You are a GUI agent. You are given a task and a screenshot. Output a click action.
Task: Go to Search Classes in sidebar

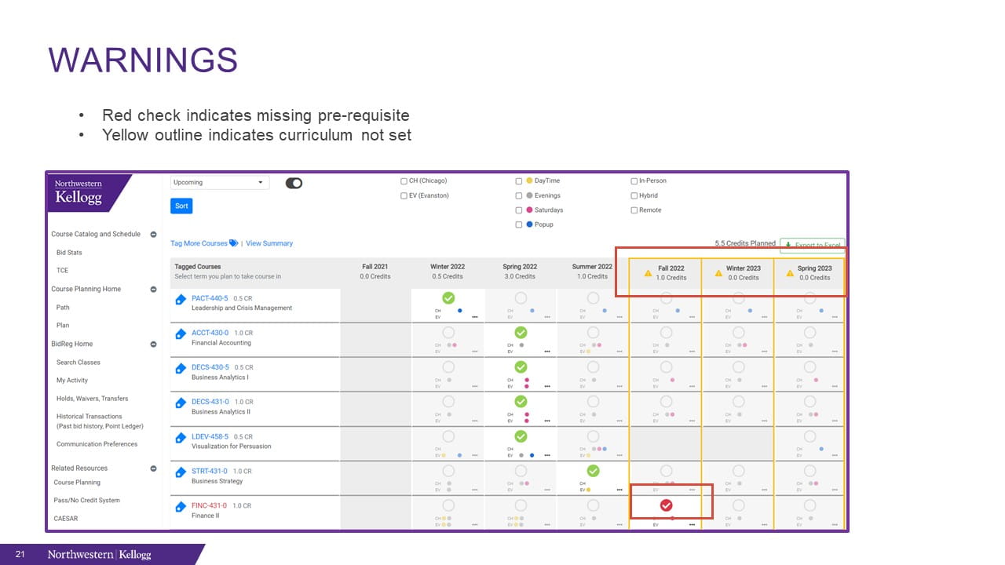click(x=79, y=363)
